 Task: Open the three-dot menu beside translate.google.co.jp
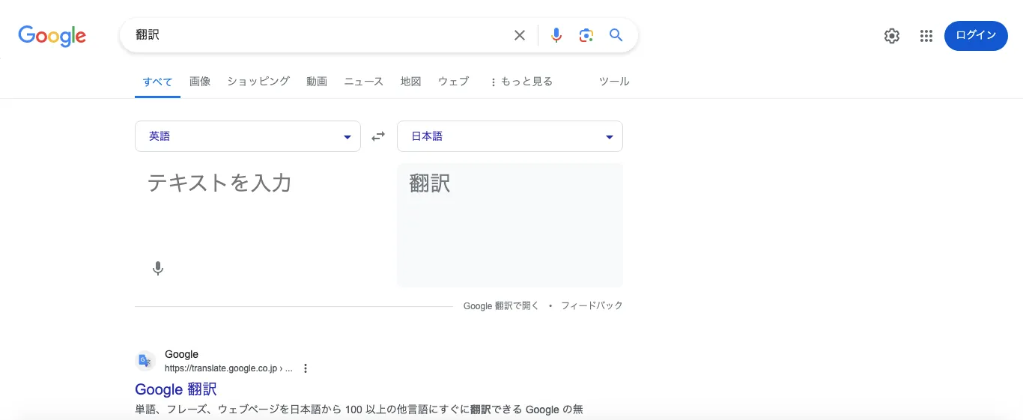[306, 368]
